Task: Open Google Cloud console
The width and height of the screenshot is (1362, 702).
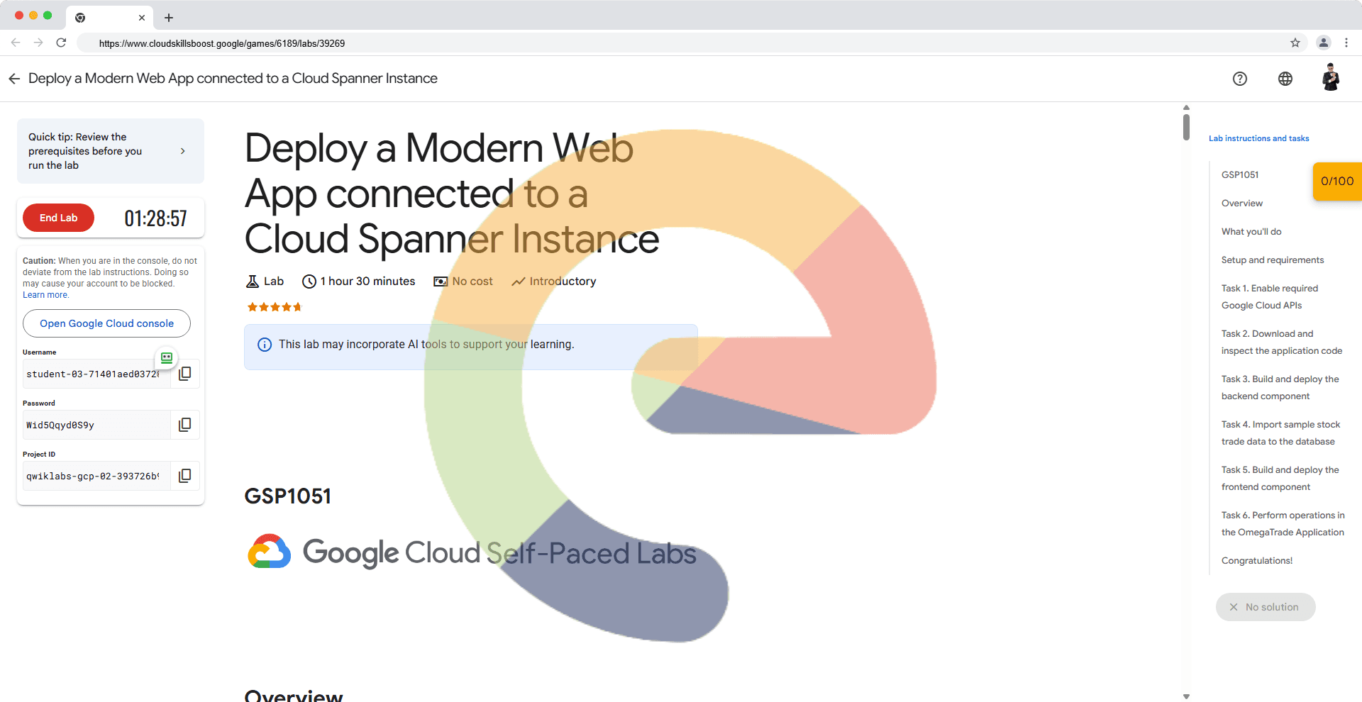Action: coord(106,323)
